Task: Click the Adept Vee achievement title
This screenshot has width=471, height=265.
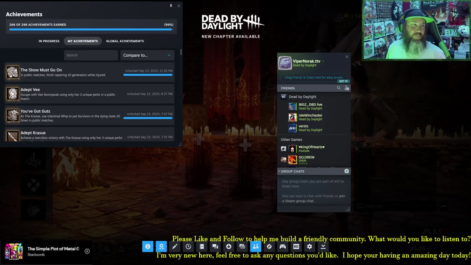Action: 30,89
